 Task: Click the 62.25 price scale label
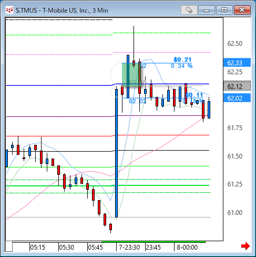click(x=235, y=72)
